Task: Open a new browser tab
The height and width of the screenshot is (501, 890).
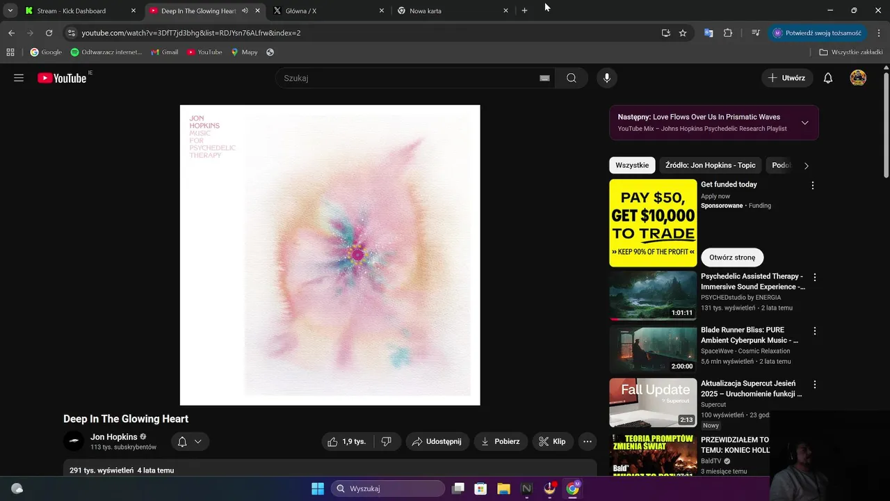Action: click(x=524, y=10)
